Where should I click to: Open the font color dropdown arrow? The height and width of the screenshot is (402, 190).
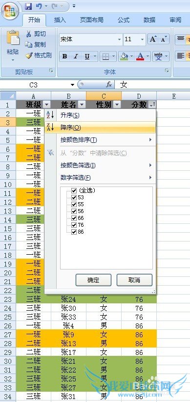tap(148, 56)
